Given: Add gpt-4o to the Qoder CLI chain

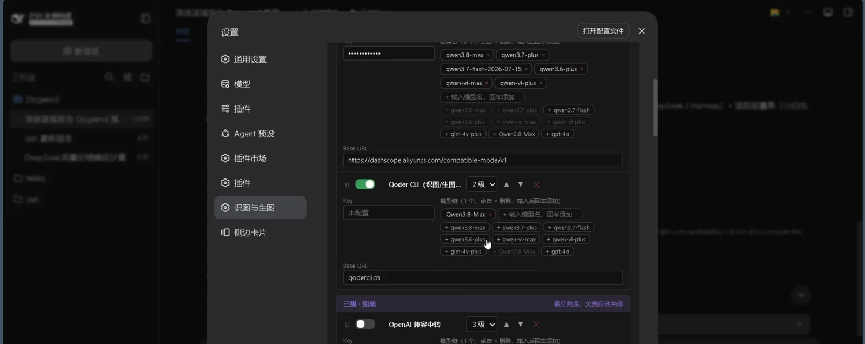Looking at the screenshot, I should 557,252.
